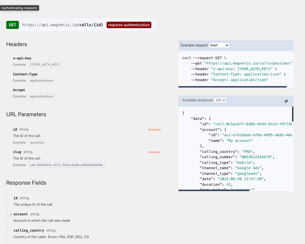
Task: Click the Country of the caller Enum description
Action: point(51,237)
